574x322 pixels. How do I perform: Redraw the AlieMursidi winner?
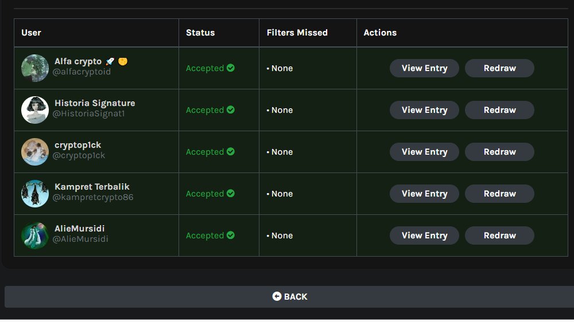click(x=500, y=235)
